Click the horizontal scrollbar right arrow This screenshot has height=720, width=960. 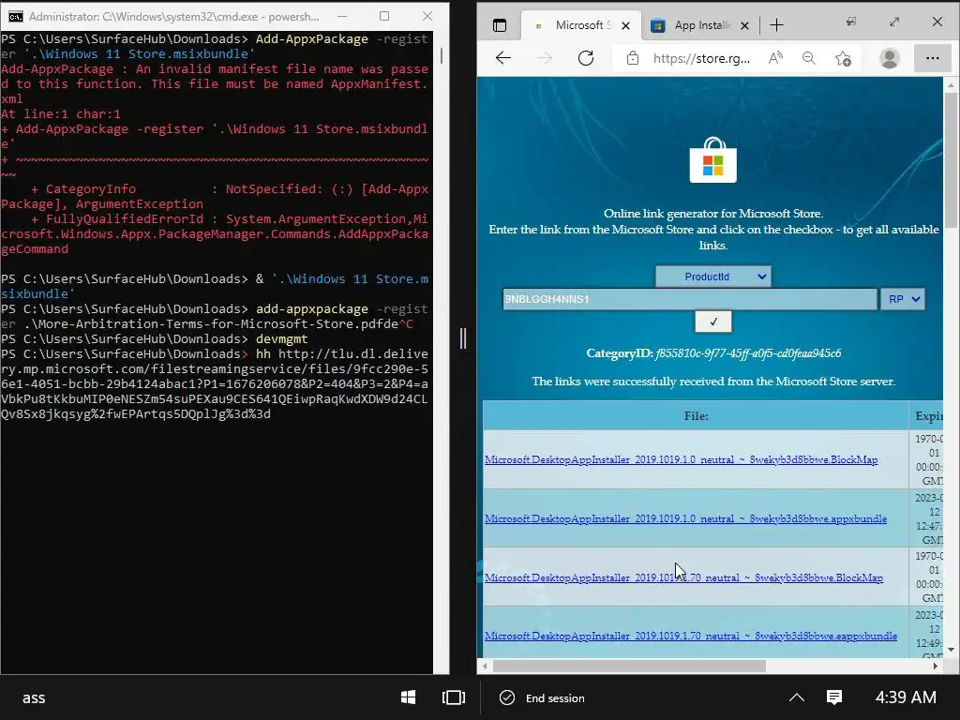click(935, 667)
